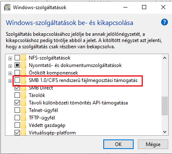Click the folder icon next to TFTP-ügyfél

click(24, 118)
